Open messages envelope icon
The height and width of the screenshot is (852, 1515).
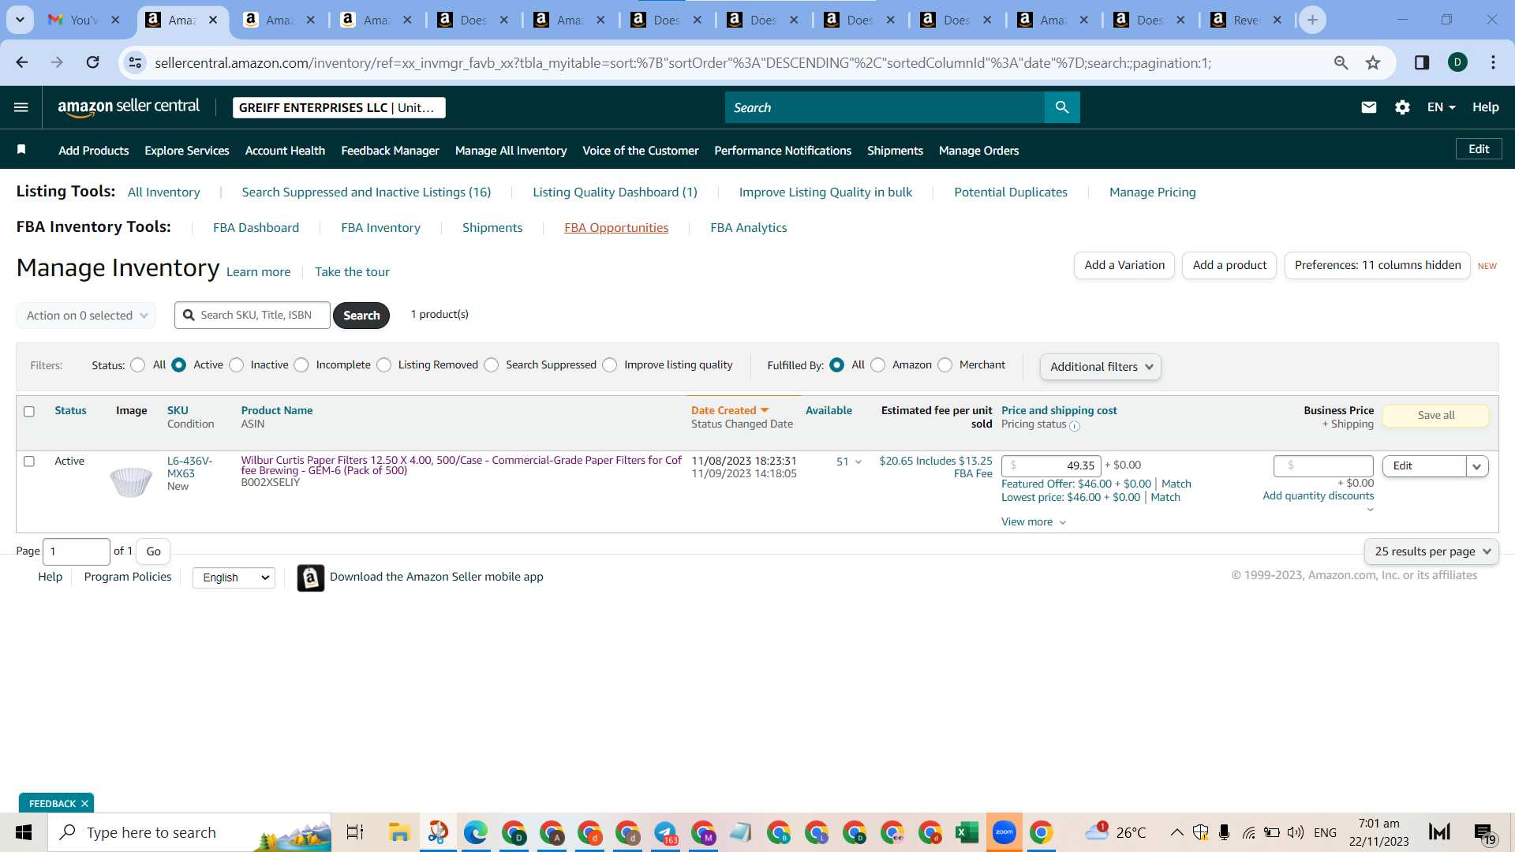click(1369, 107)
